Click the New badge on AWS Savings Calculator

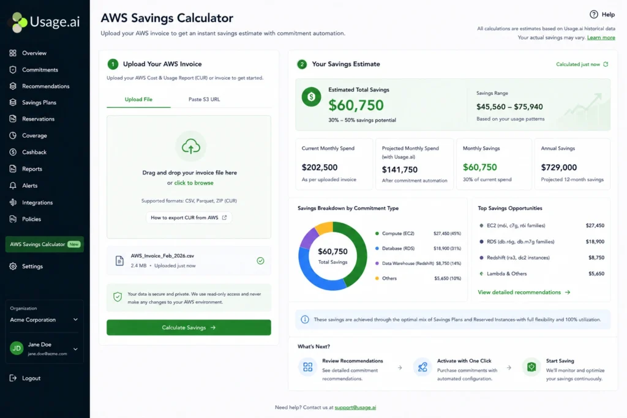(x=74, y=244)
